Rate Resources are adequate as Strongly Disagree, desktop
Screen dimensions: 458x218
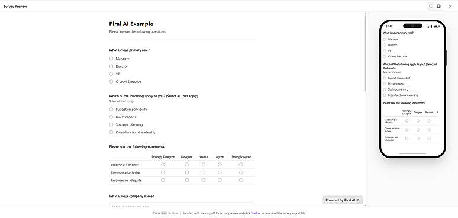(163, 180)
